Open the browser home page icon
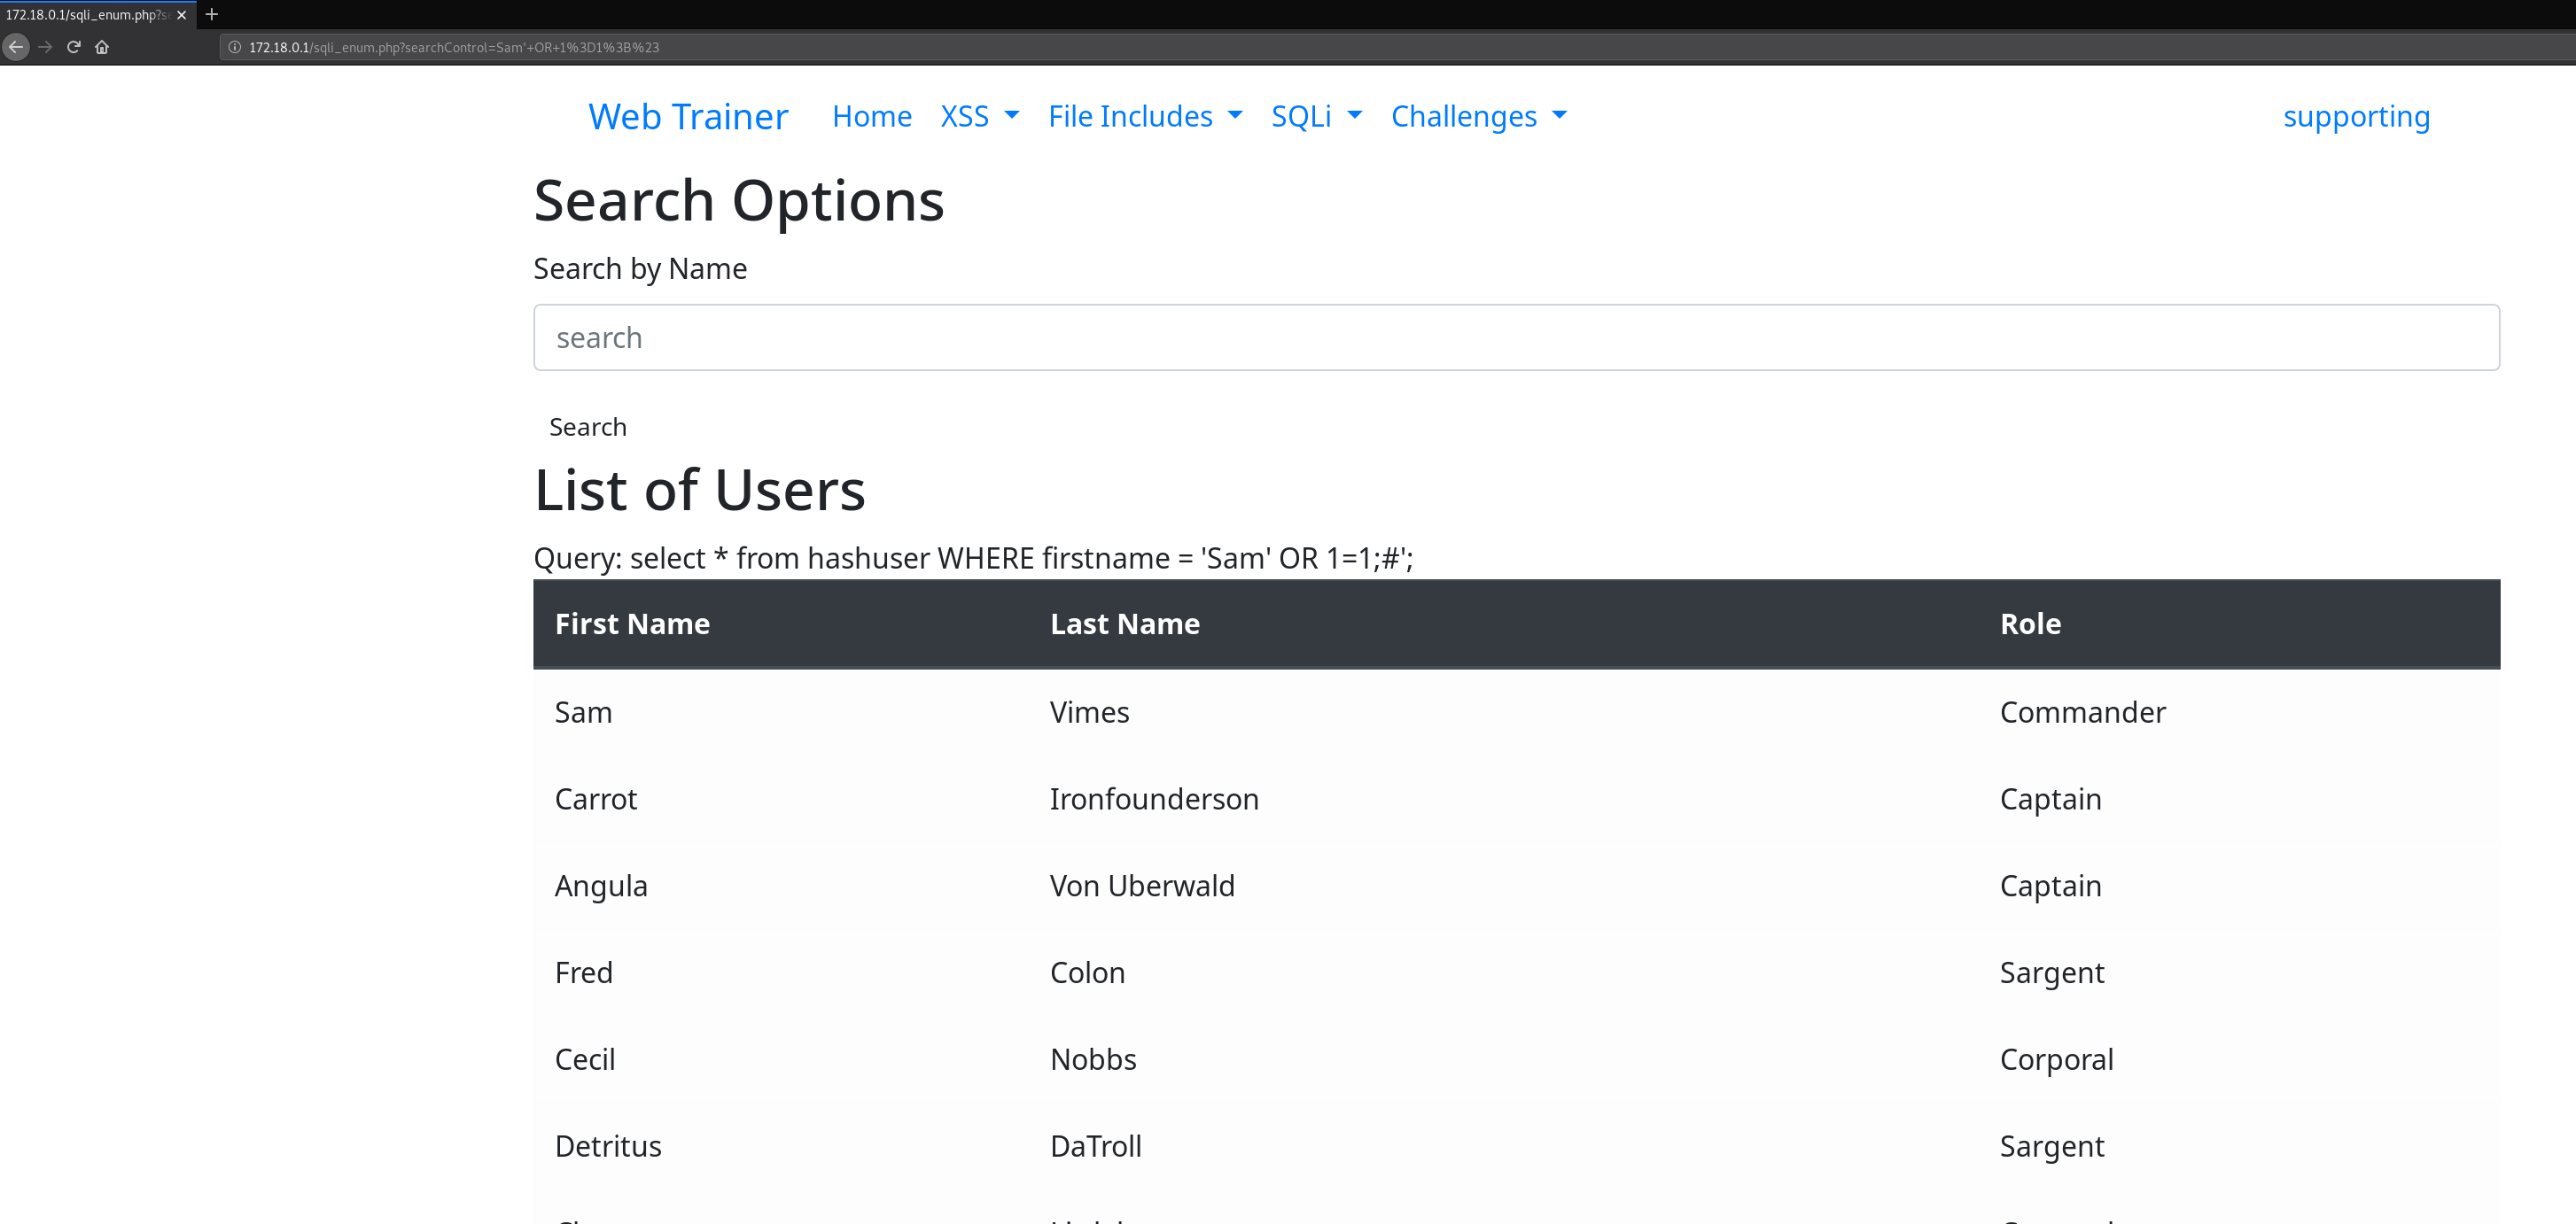Image resolution: width=2576 pixels, height=1224 pixels. click(102, 47)
